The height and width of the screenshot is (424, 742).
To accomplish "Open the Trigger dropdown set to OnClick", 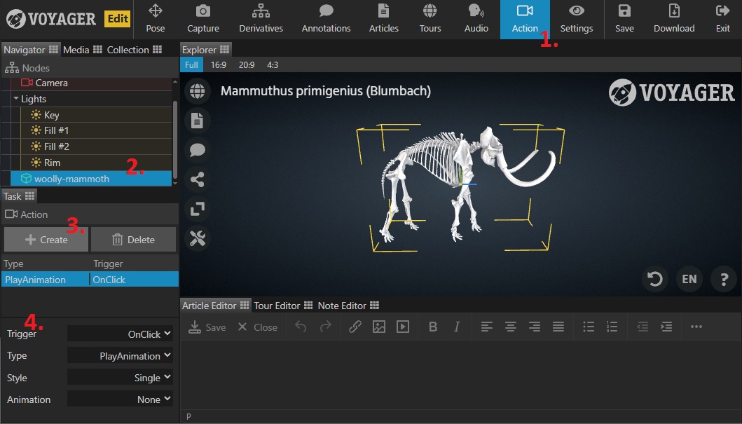I will point(120,334).
